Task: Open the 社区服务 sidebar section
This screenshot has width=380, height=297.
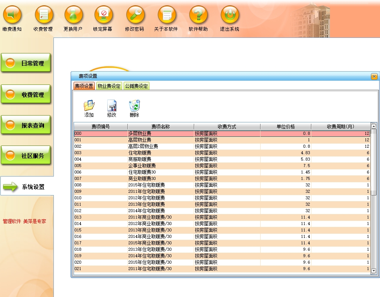Action: (x=26, y=156)
